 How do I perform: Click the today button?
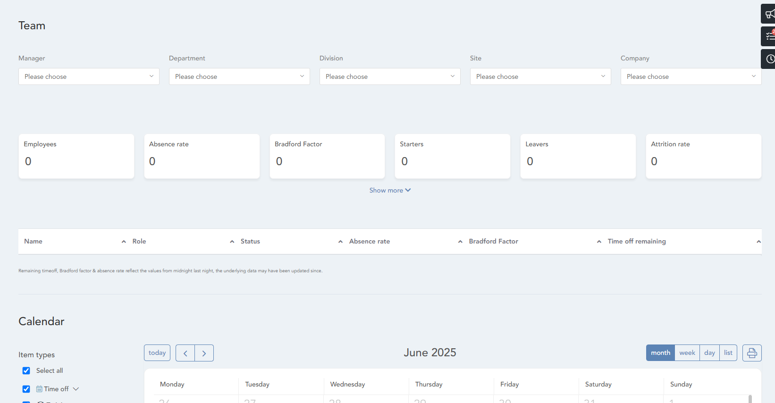tap(157, 353)
